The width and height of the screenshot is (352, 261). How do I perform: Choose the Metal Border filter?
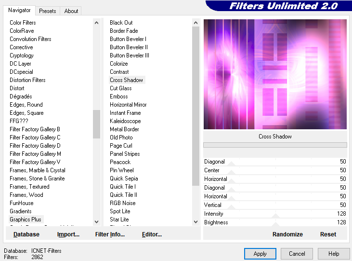(124, 129)
